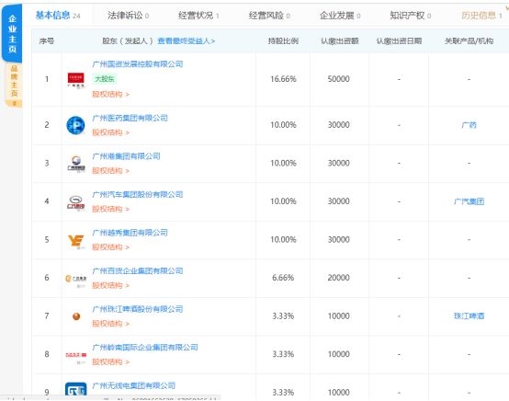Click the 广州国资发展控股有限公司 logo
Screen dimensions: 509x401
click(x=76, y=80)
